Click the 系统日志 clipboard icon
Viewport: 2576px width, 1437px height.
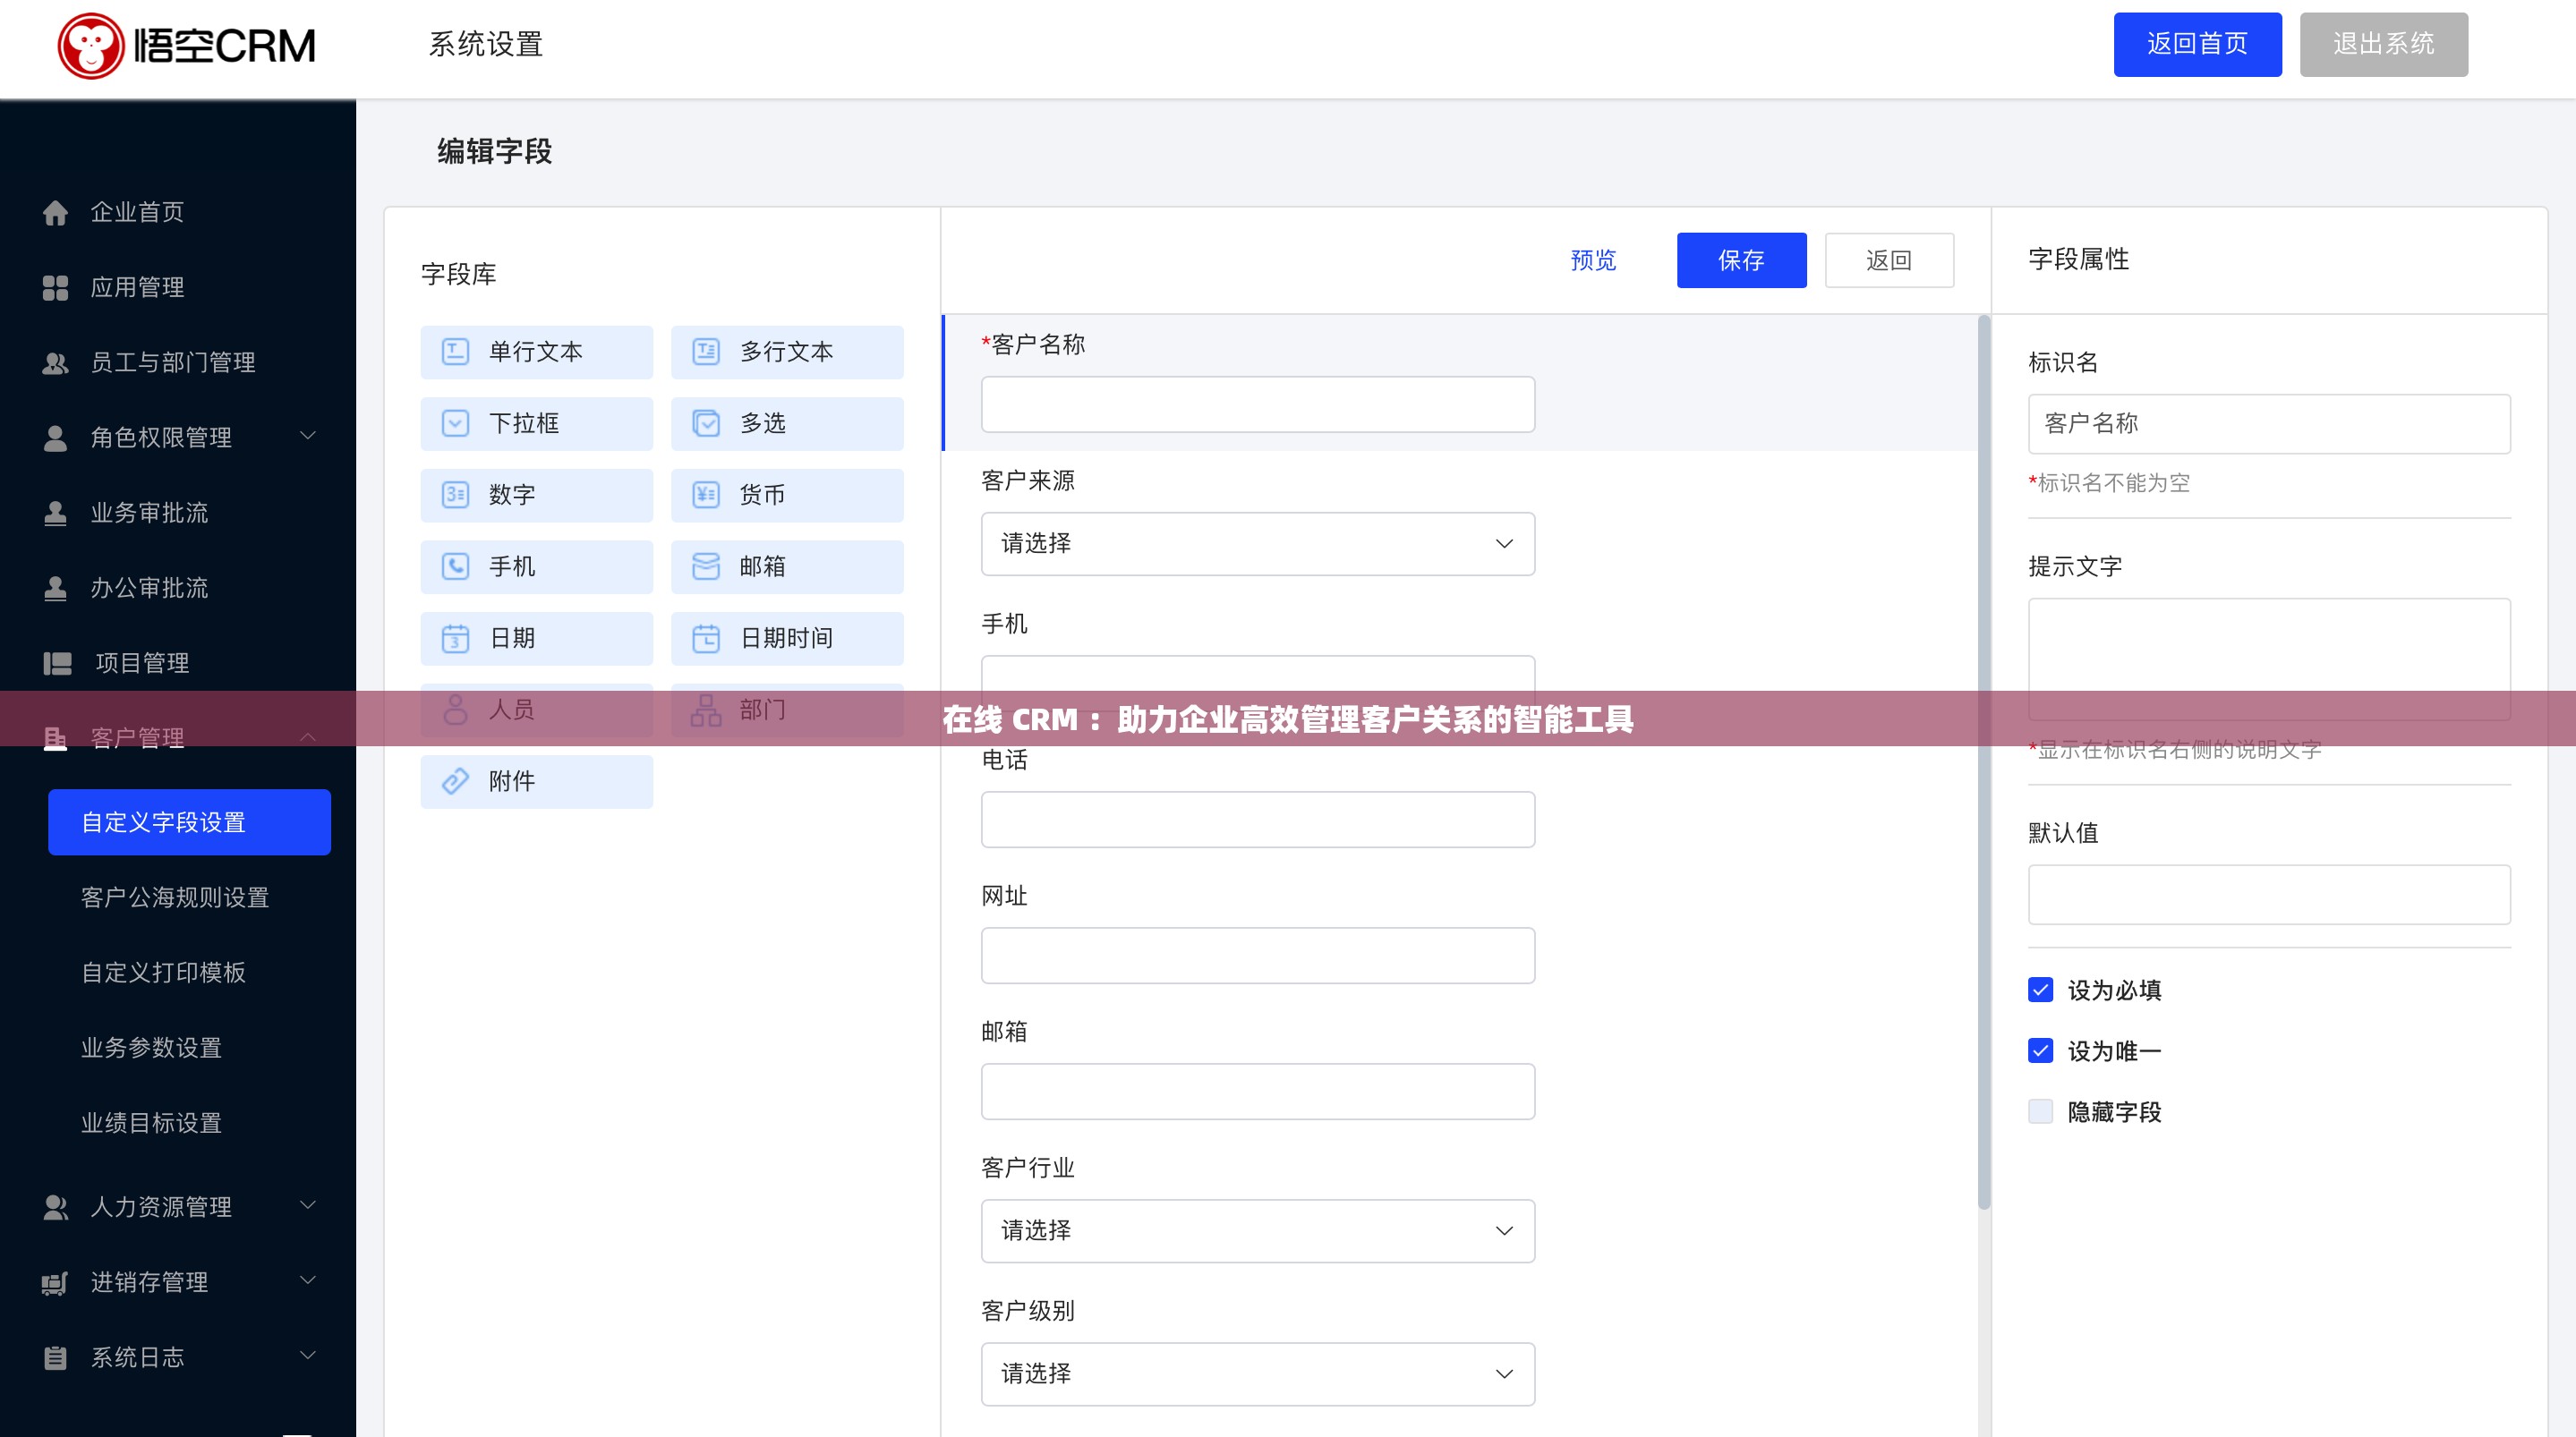(55, 1358)
